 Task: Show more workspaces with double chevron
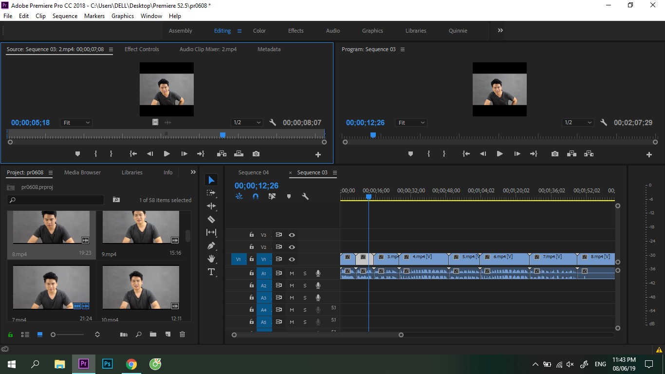pyautogui.click(x=500, y=30)
